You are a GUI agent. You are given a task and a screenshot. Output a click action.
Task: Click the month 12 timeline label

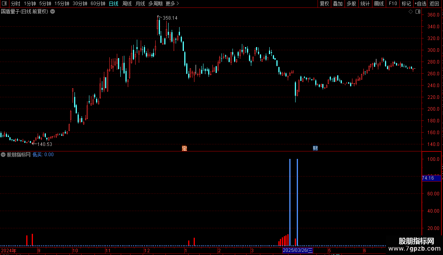[147, 250]
